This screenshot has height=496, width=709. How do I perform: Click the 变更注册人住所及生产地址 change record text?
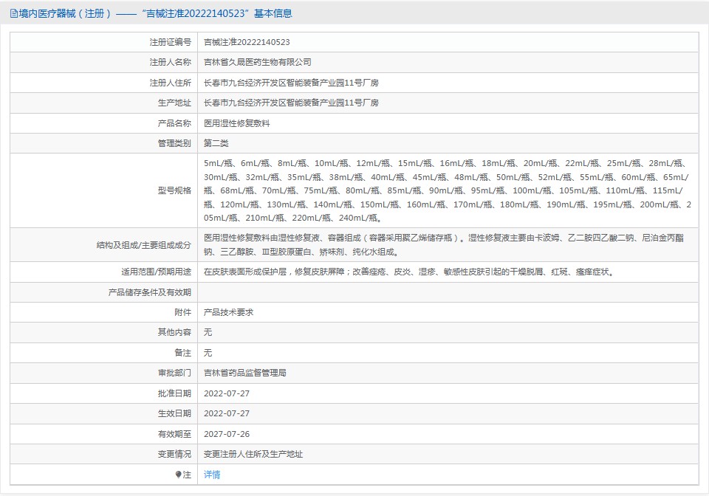pos(253,455)
